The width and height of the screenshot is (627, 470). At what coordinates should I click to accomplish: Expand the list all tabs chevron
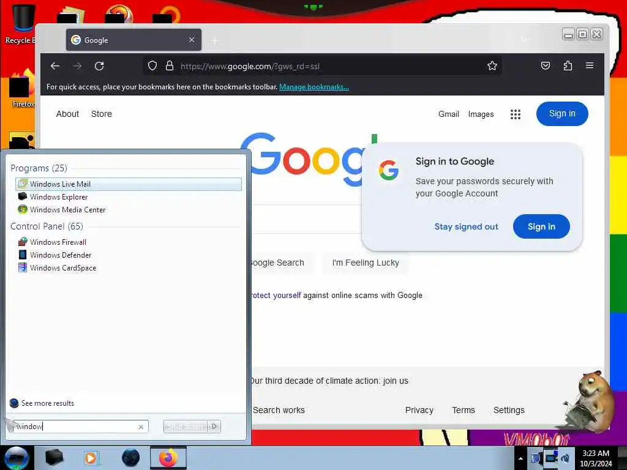524,40
